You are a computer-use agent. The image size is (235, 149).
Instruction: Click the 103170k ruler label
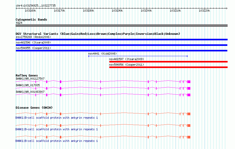(x=59, y=11)
